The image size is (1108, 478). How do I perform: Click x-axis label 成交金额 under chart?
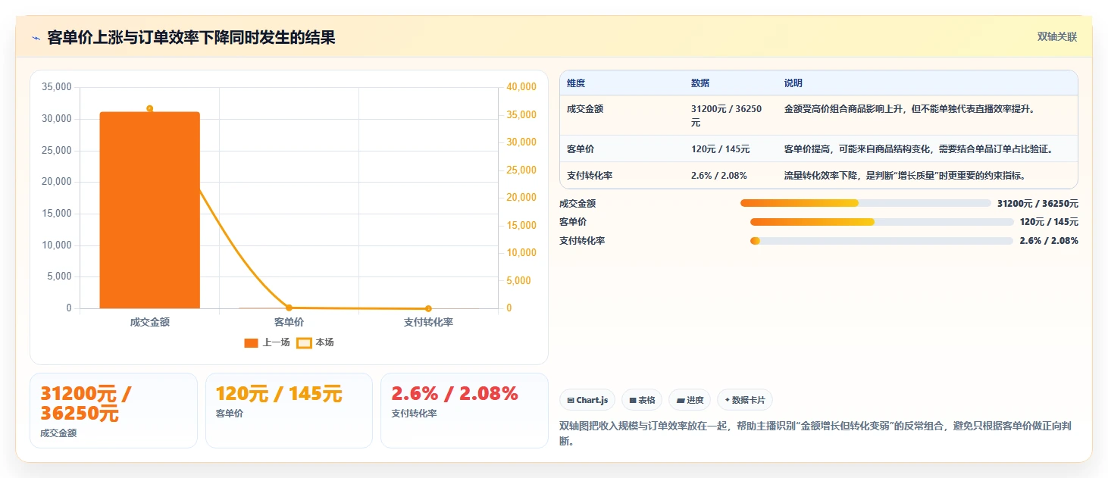pyautogui.click(x=150, y=322)
